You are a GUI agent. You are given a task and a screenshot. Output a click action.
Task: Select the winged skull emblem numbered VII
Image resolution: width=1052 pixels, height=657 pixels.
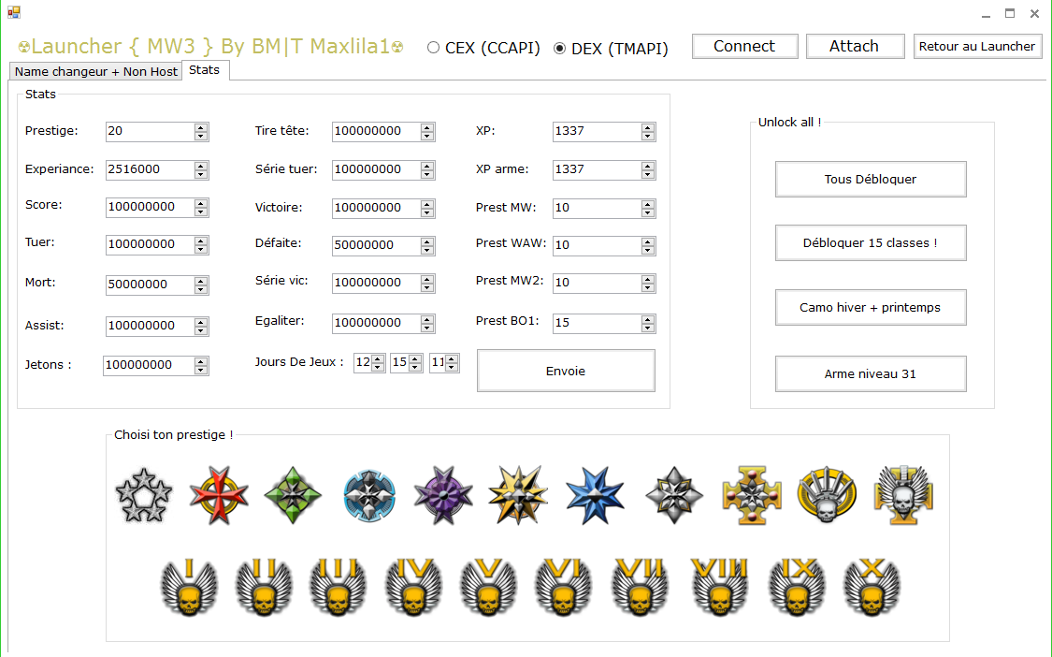(640, 587)
